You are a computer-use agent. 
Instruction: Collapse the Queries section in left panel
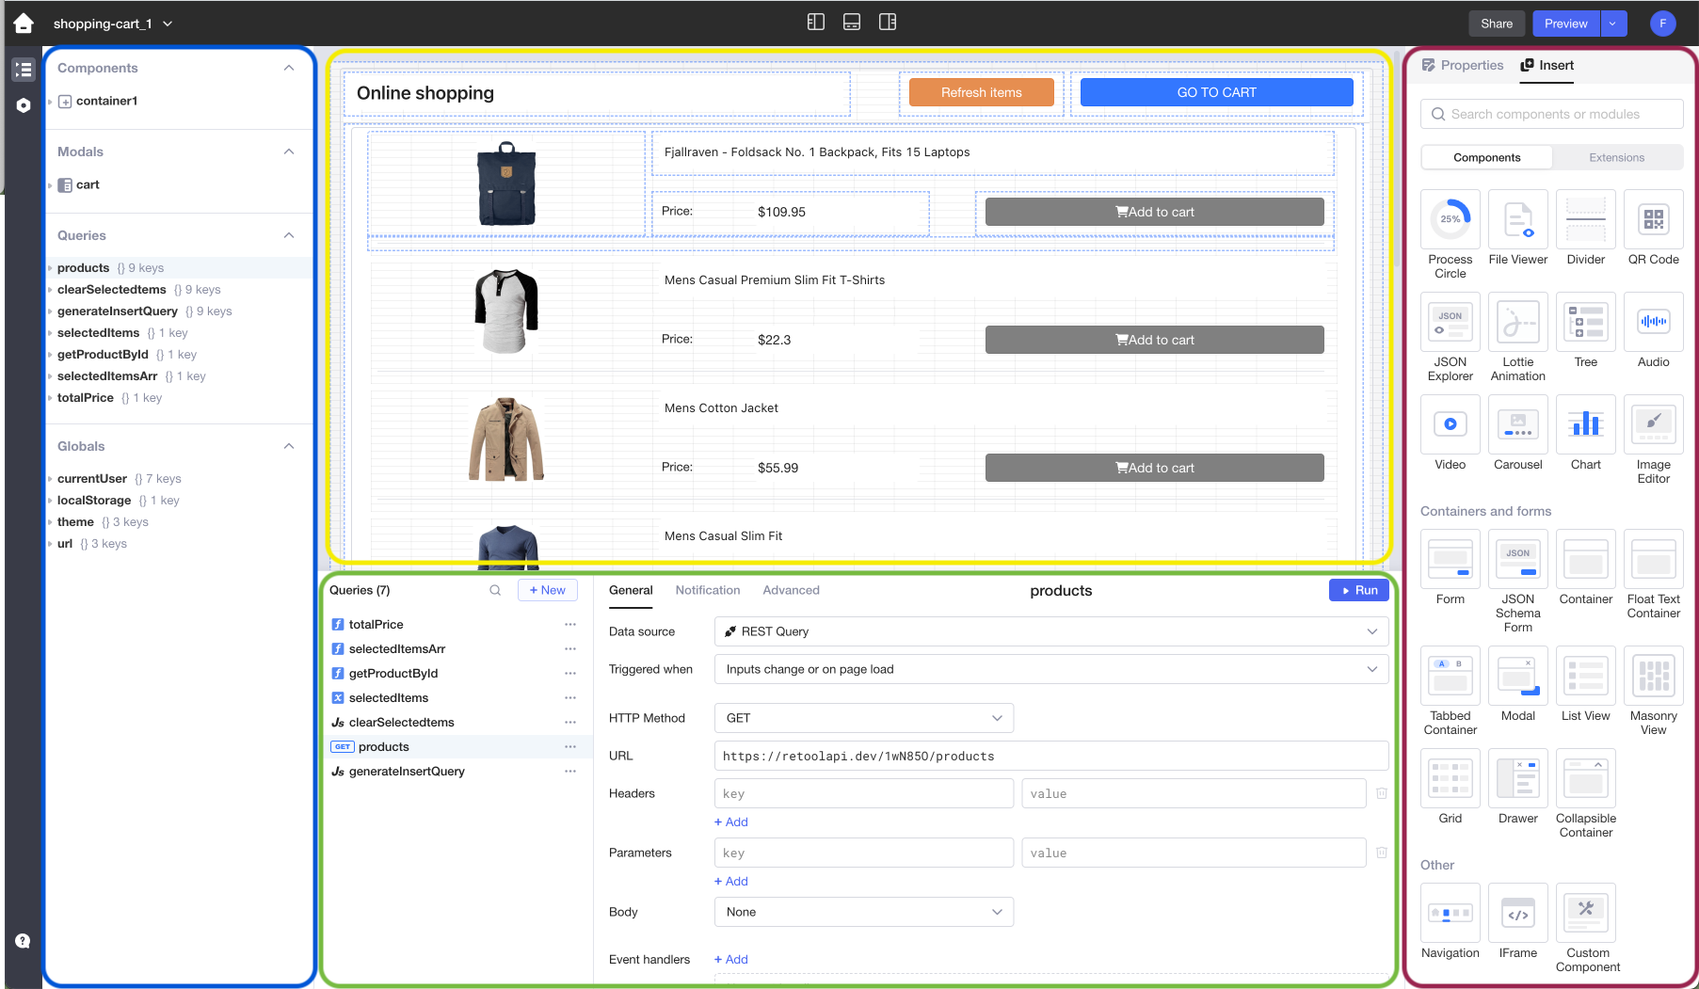[289, 235]
